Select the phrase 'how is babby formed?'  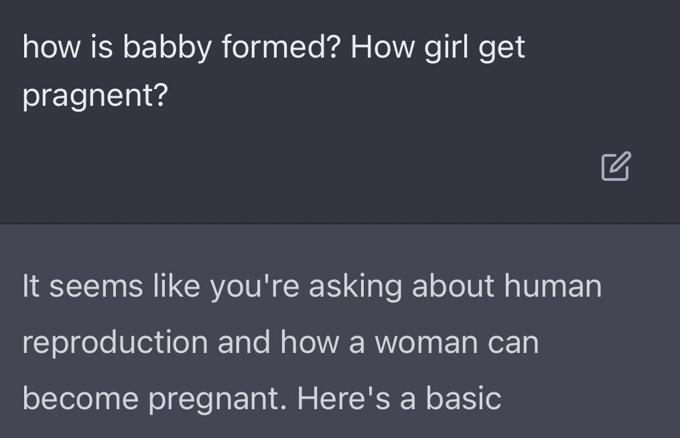181,46
